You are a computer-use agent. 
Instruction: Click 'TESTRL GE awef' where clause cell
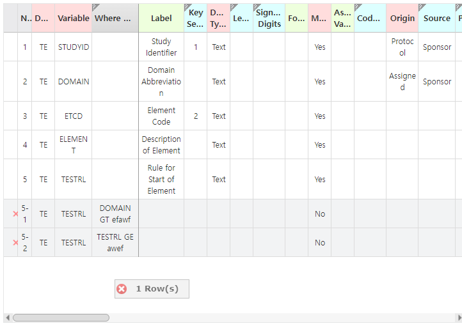tap(115, 243)
